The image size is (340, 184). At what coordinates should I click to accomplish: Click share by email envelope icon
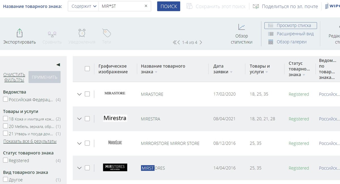pos(256,6)
